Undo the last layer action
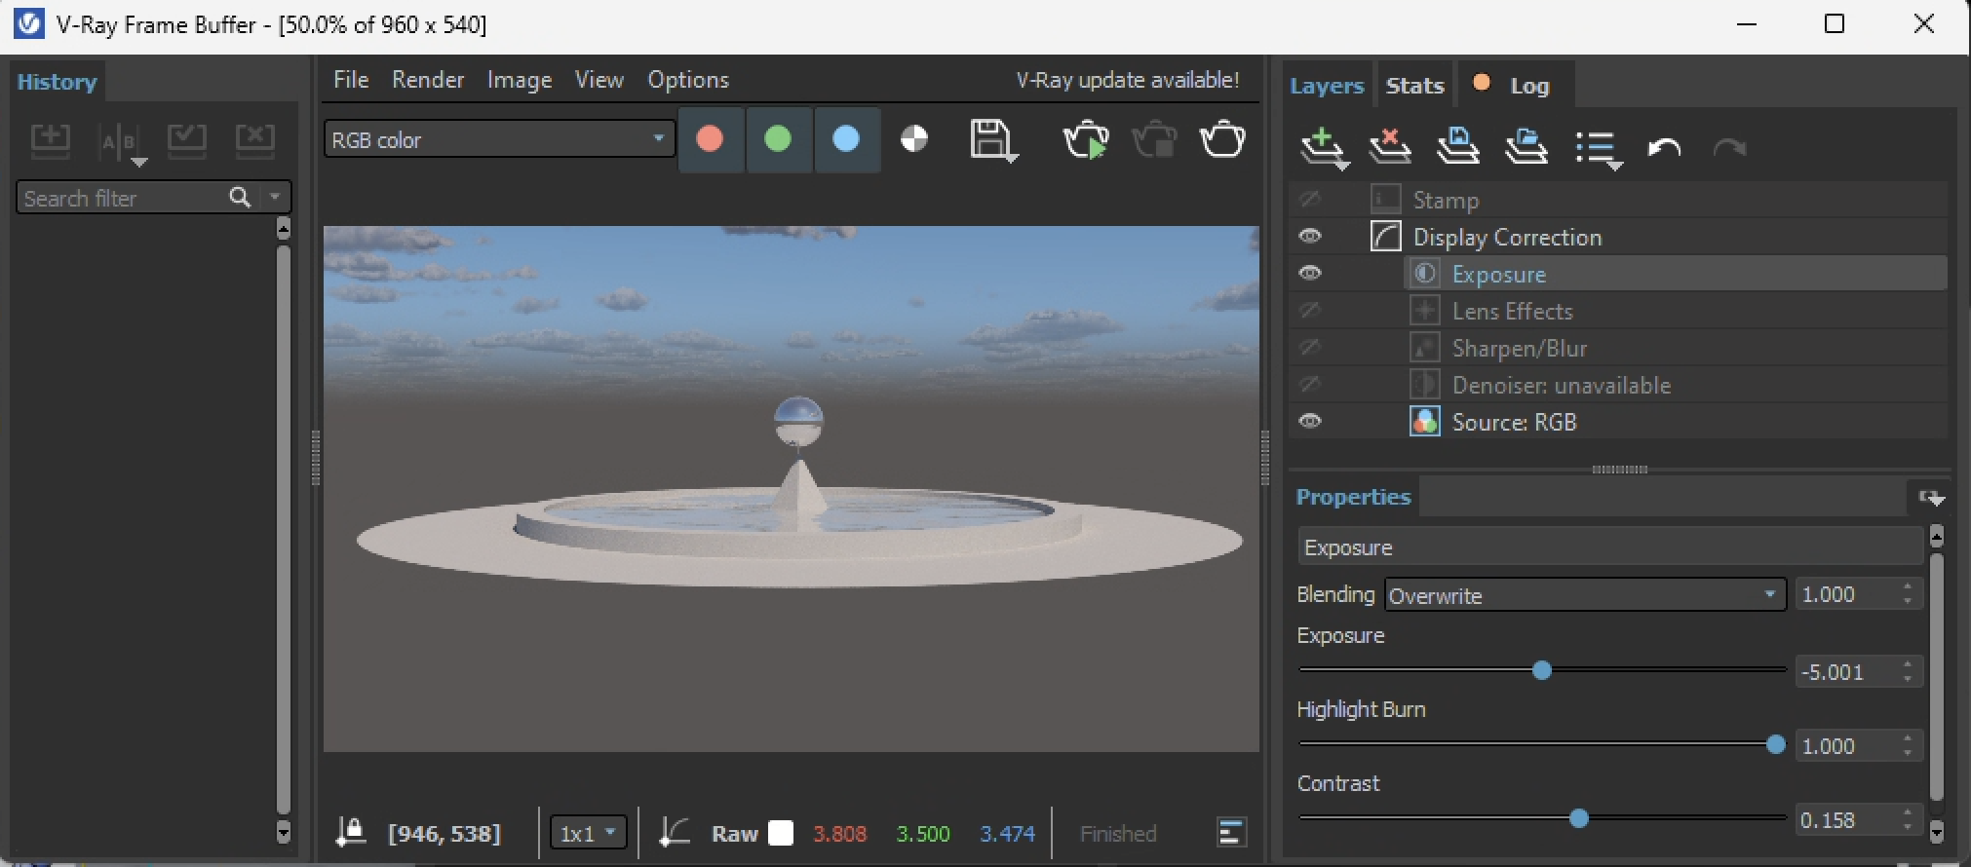This screenshot has width=1971, height=867. click(x=1664, y=148)
